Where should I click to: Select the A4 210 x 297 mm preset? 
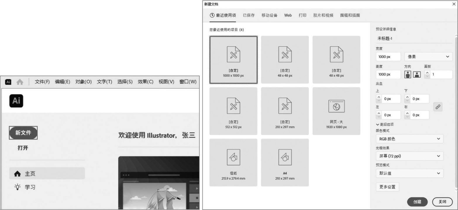285,162
